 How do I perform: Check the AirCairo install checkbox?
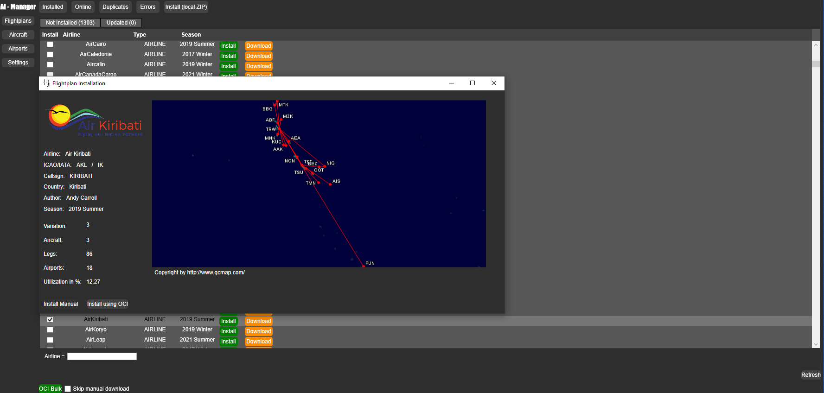click(x=50, y=44)
